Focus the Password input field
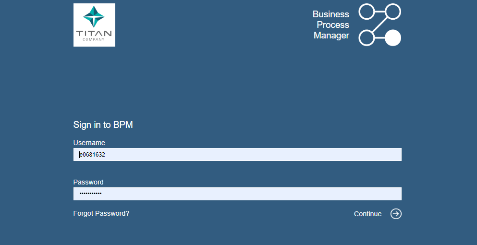 pos(237,194)
